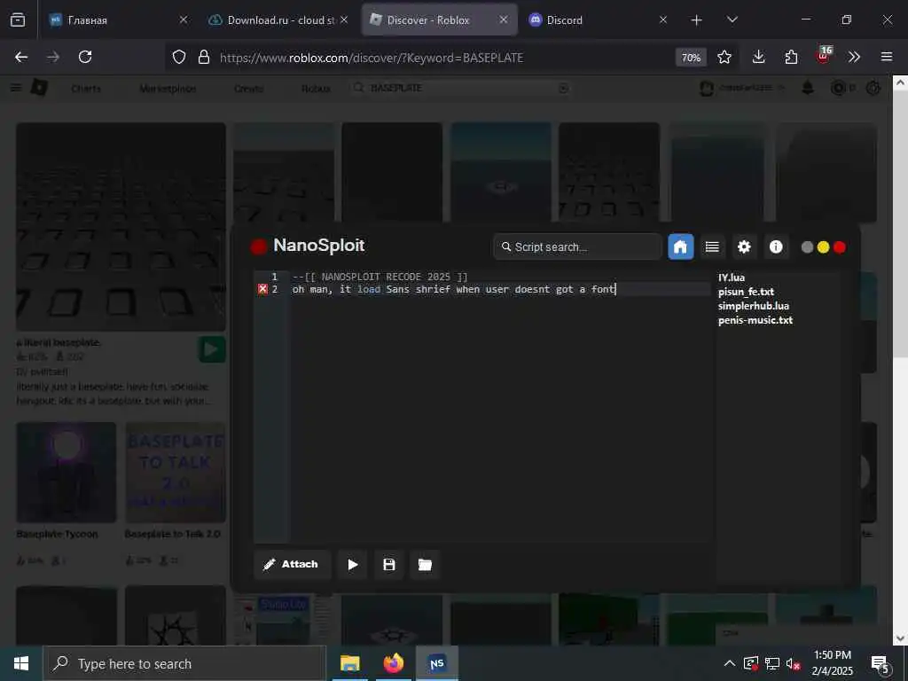Click the Roblox BASEPLATE search box

(461, 88)
